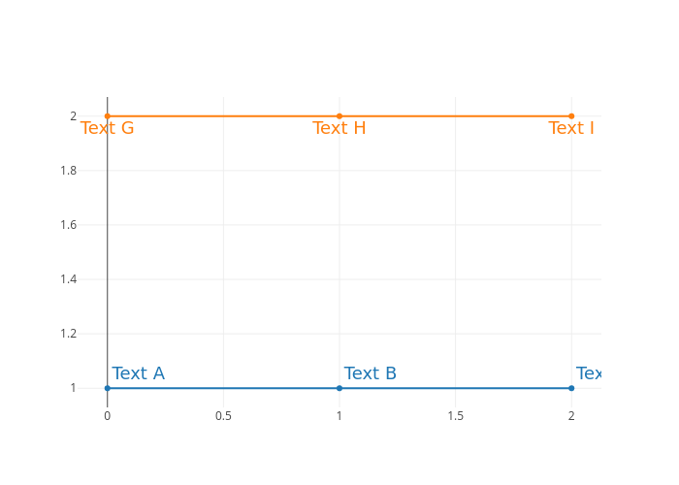Click the cut-off blue text label at right
Screen dimensions: 679x485
(x=589, y=373)
